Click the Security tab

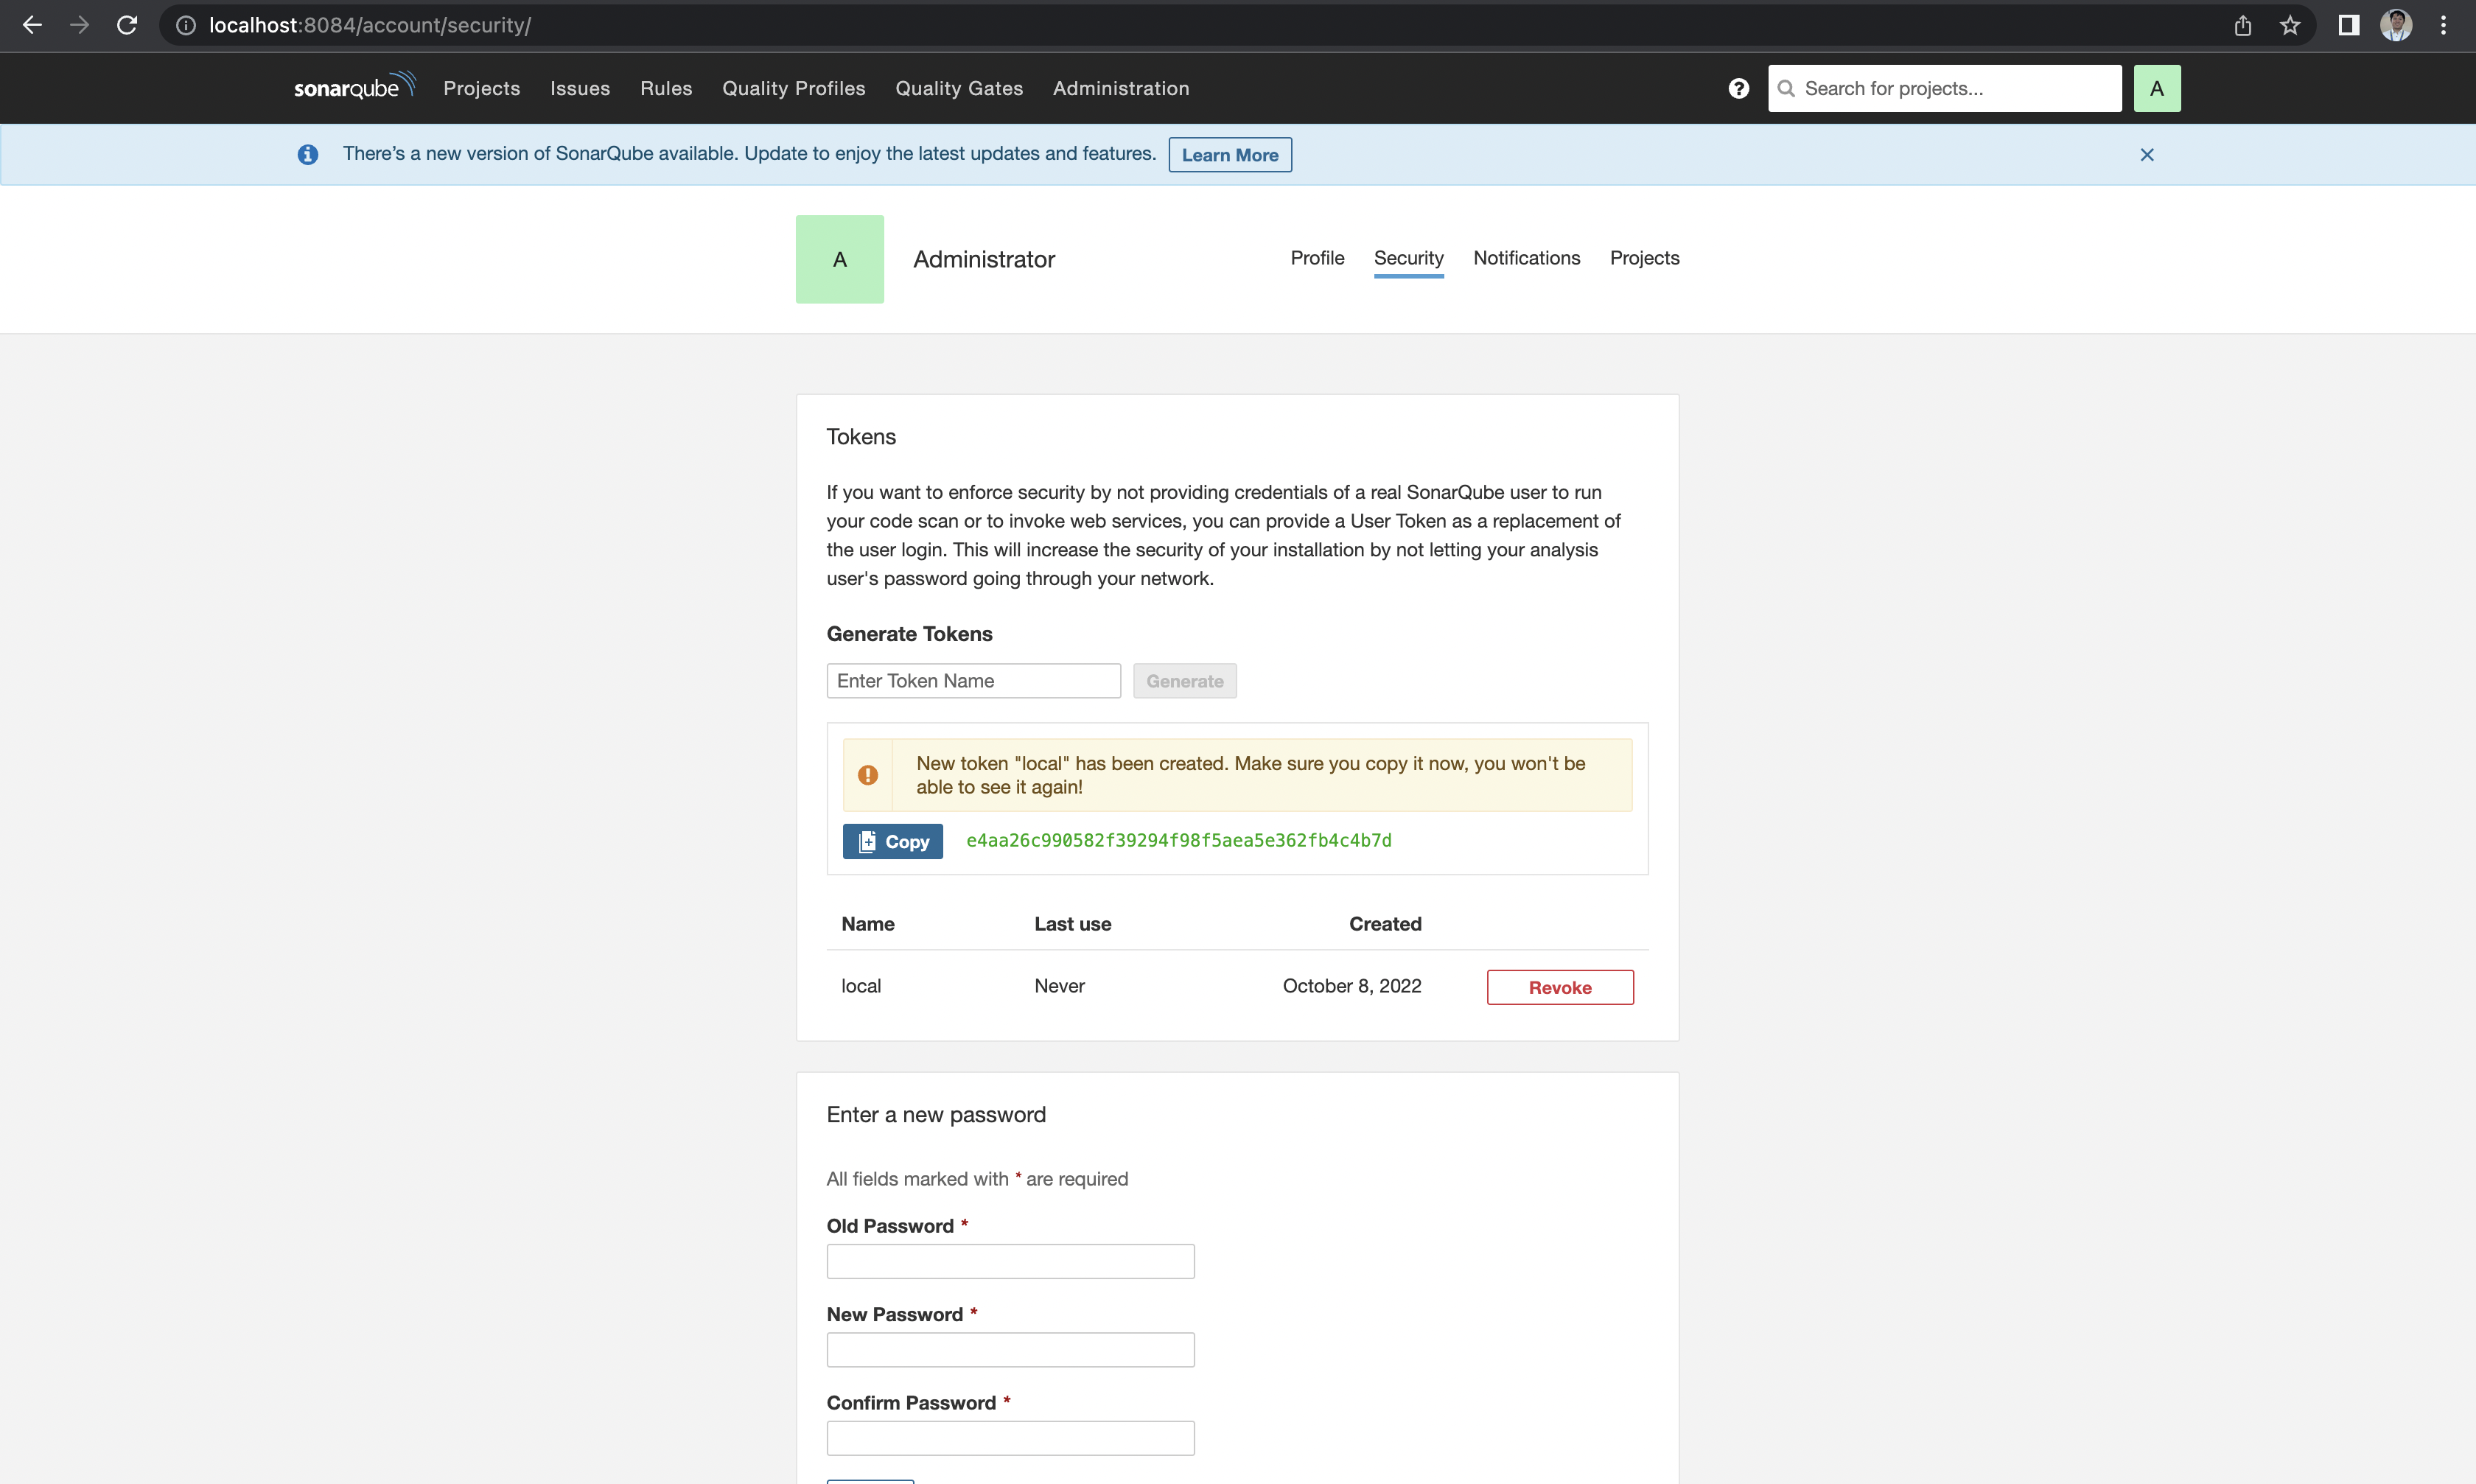point(1407,256)
